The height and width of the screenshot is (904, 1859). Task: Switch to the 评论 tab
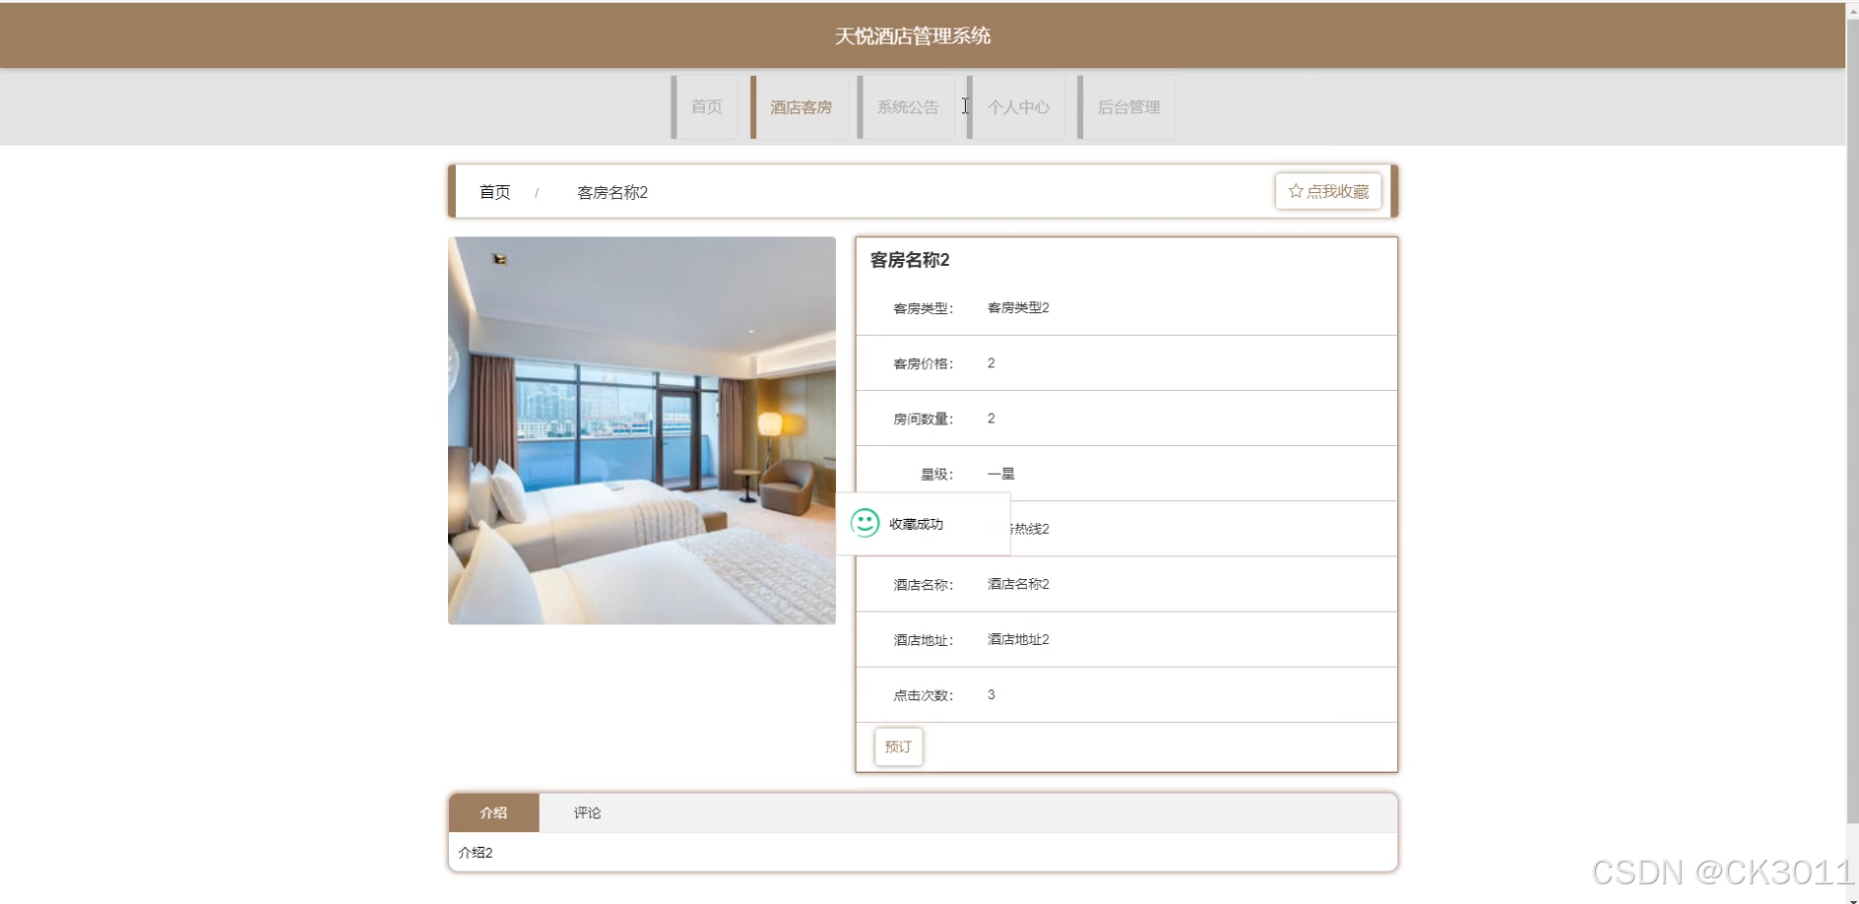pos(588,812)
